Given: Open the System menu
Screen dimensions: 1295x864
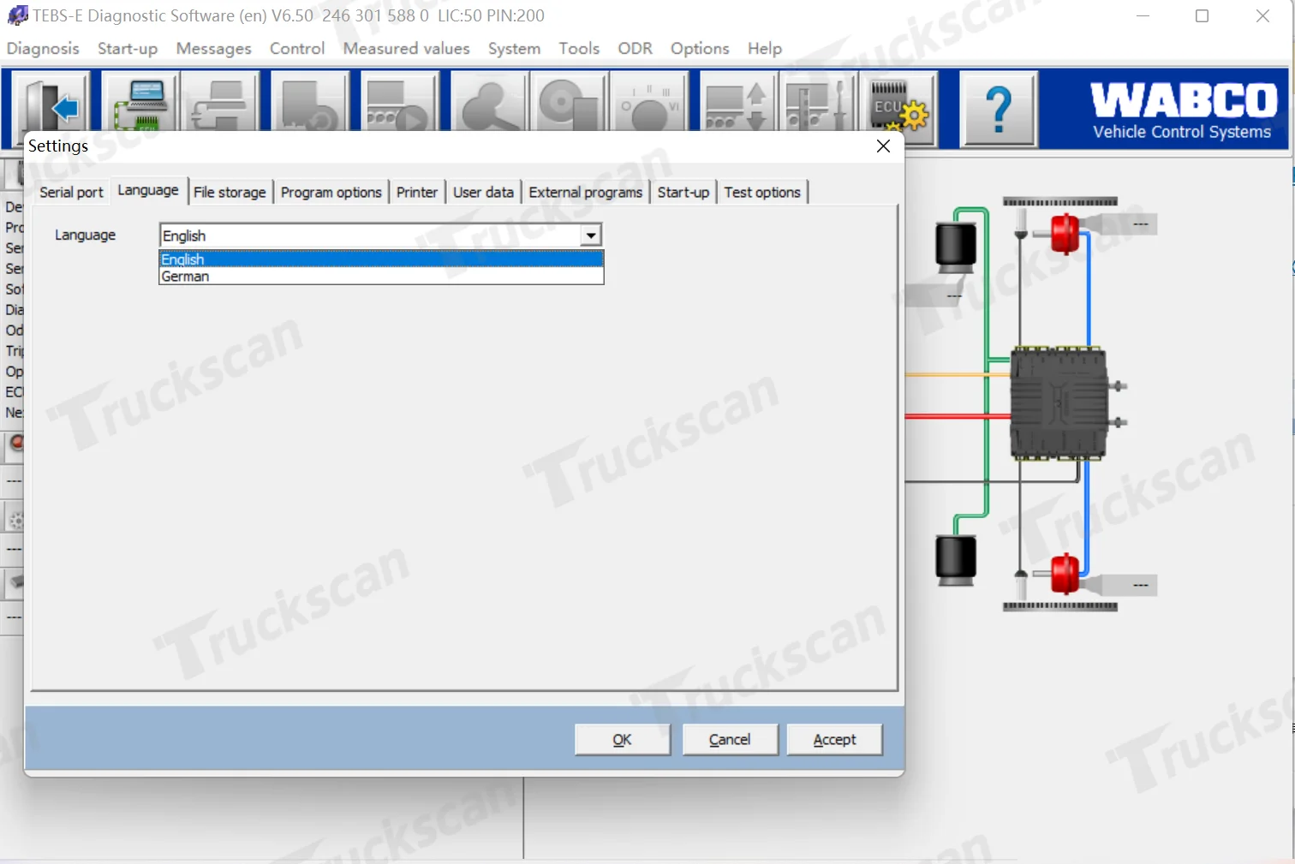Looking at the screenshot, I should click(x=514, y=49).
